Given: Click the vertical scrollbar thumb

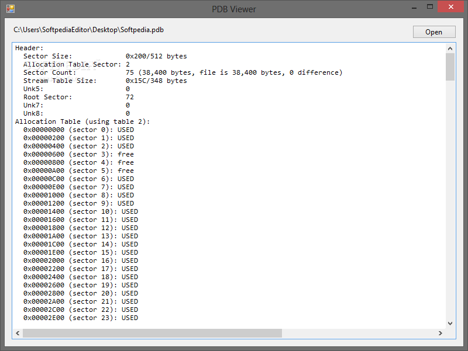Looking at the screenshot, I should pyautogui.click(x=450, y=67).
